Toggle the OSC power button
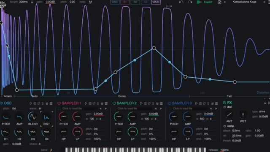270x152 pixels. [2, 103]
